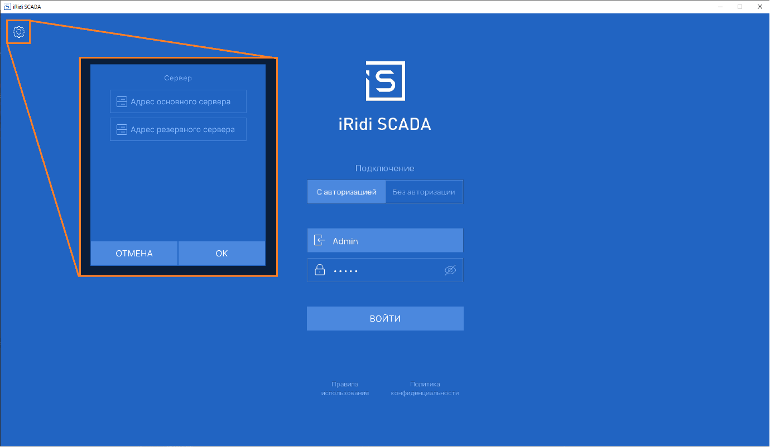Open the Правила использования link

(345, 388)
